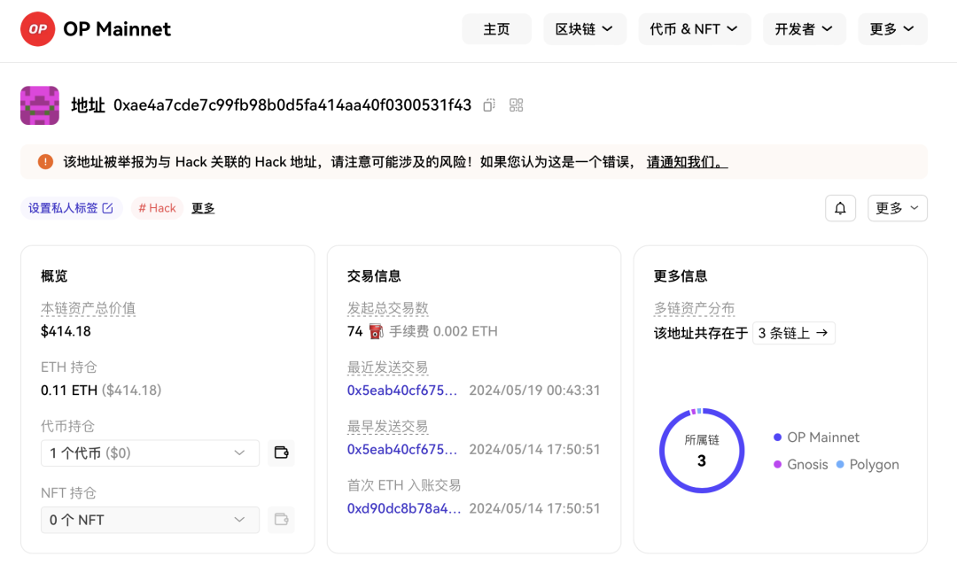This screenshot has height=580, width=957.
Task: Click the 发起总交易数 label
Action: click(387, 309)
